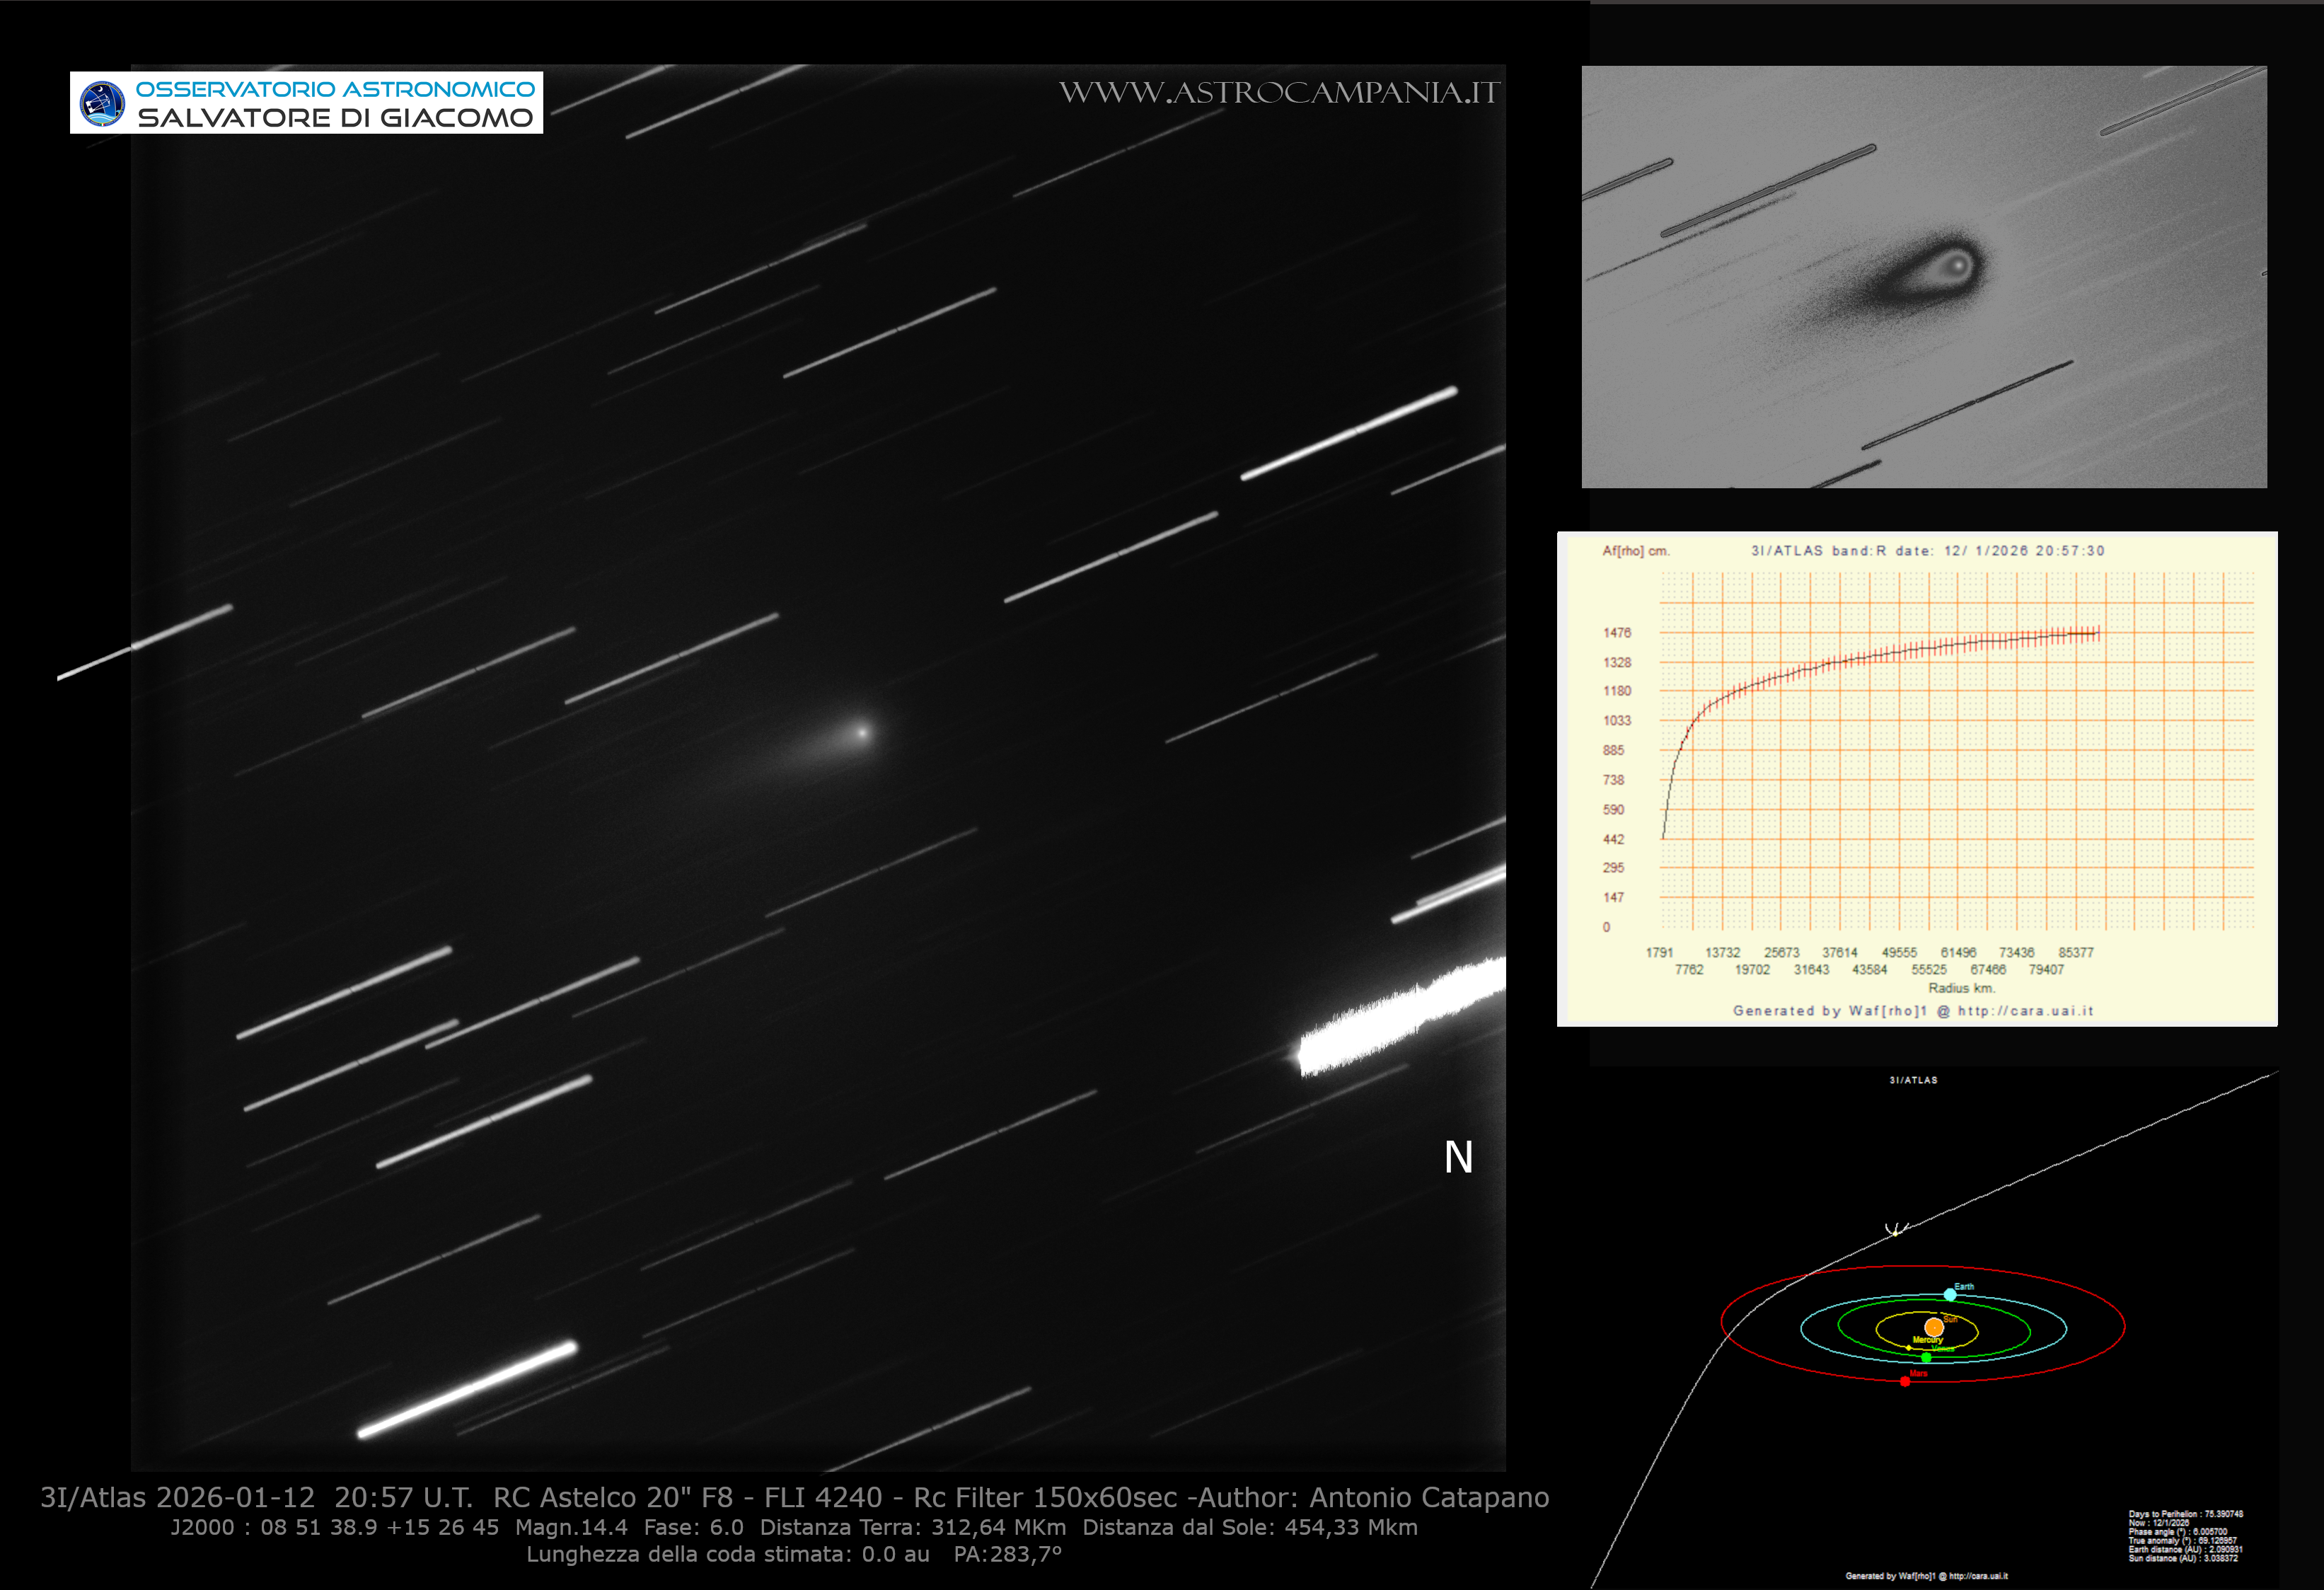Click the 'Sun distance (AU) : 3.038372' line
Screen dimensions: 2324x1590
coord(2183,1558)
